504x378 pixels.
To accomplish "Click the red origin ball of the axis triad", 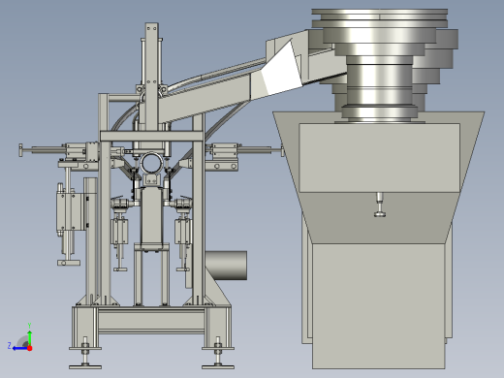I will click(30, 348).
